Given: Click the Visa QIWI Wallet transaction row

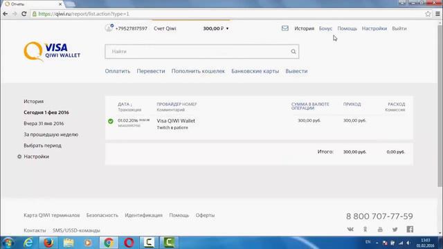Looking at the screenshot, I should [x=259, y=124].
